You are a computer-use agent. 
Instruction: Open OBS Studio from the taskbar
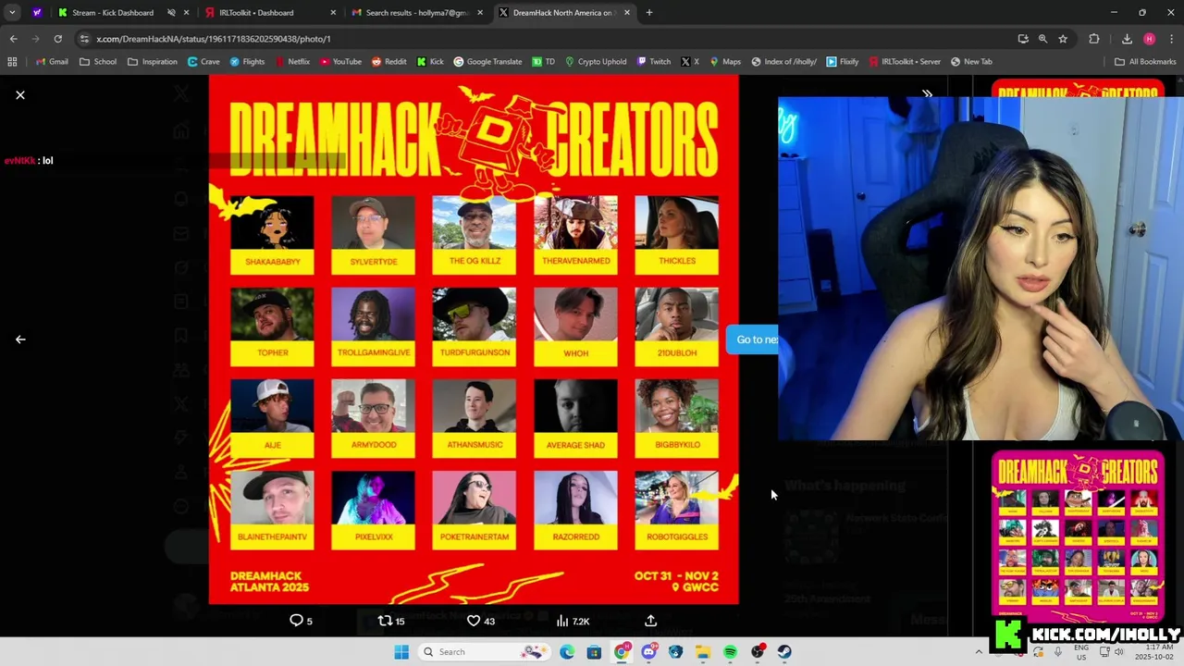click(x=758, y=652)
